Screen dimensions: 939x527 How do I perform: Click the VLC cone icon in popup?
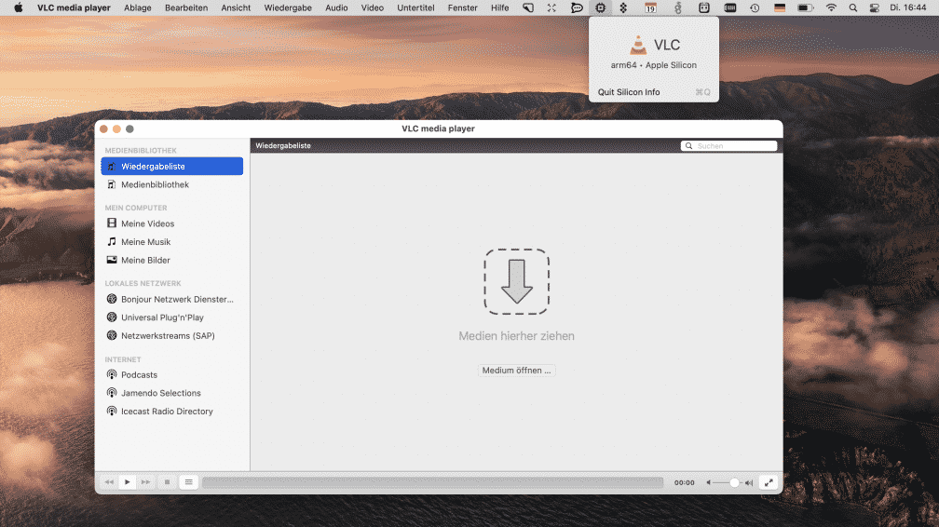[x=638, y=45]
